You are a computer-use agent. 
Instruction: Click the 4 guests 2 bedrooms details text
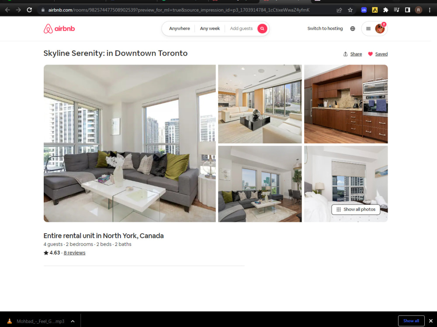87,244
